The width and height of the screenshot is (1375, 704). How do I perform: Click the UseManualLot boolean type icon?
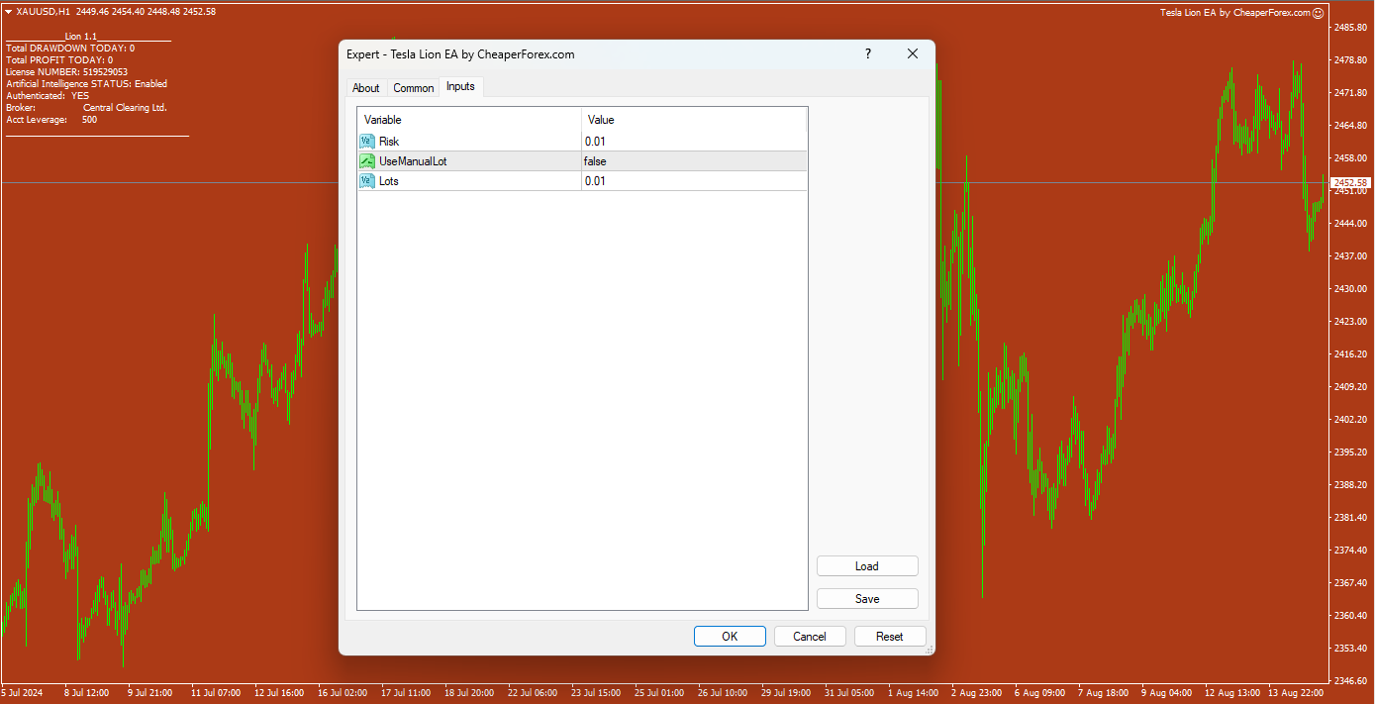pyautogui.click(x=367, y=161)
